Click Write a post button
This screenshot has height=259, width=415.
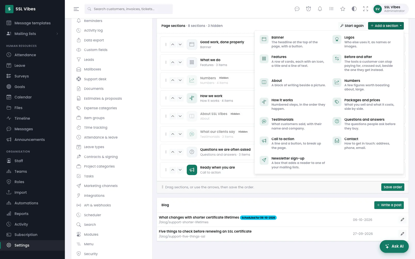click(389, 205)
